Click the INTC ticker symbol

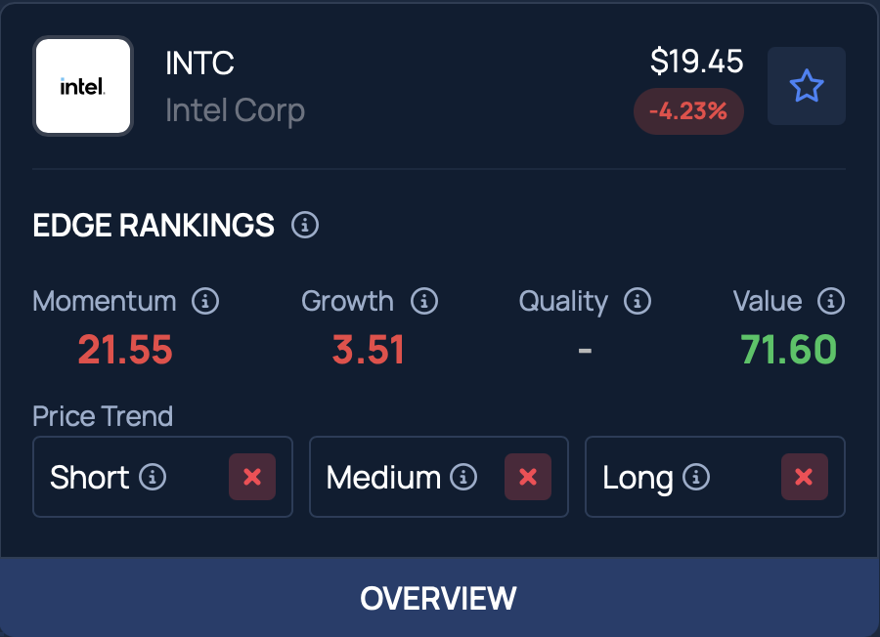pyautogui.click(x=200, y=64)
